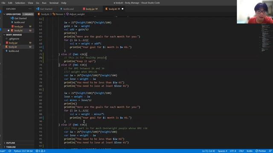This screenshot has height=153, width=273.
Task: Click body.kt breadcrumb segment
Action: point(45,14)
